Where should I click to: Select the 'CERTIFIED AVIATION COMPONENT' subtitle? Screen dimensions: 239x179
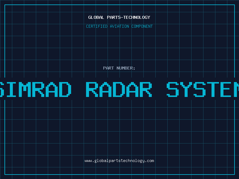pos(119,26)
